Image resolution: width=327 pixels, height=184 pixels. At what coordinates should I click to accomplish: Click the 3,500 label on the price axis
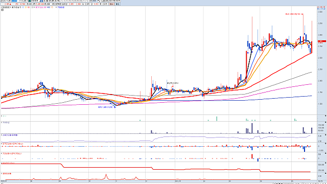pyautogui.click(x=320, y=12)
